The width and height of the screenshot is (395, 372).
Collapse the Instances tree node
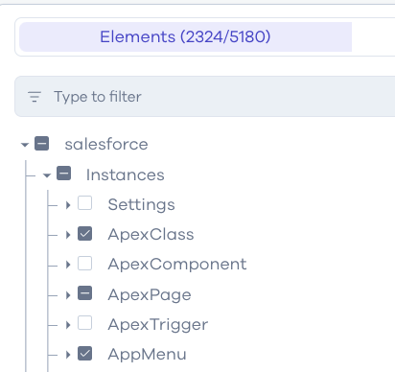[x=47, y=175]
